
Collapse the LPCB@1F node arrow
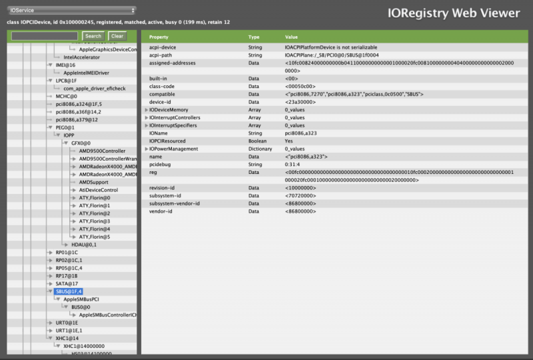click(x=51, y=81)
